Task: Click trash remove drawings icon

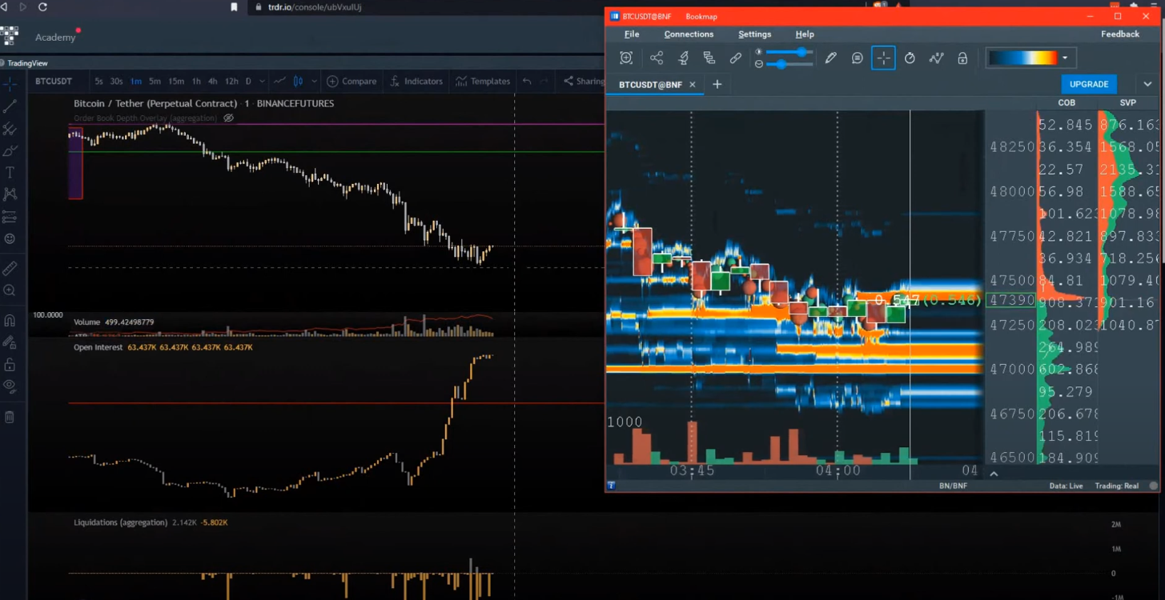Action: point(10,417)
